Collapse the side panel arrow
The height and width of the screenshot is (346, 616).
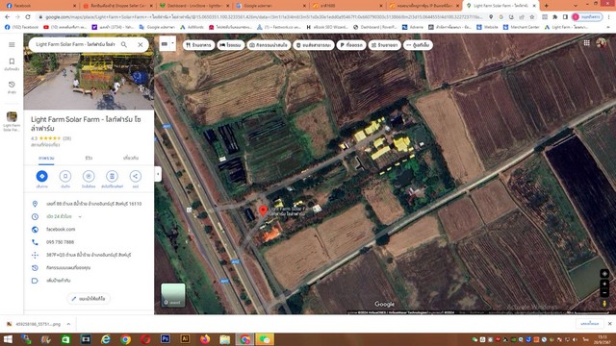point(158,174)
